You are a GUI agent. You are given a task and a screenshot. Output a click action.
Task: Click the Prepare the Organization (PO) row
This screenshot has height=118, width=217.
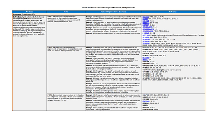pyautogui.click(x=109, y=14)
